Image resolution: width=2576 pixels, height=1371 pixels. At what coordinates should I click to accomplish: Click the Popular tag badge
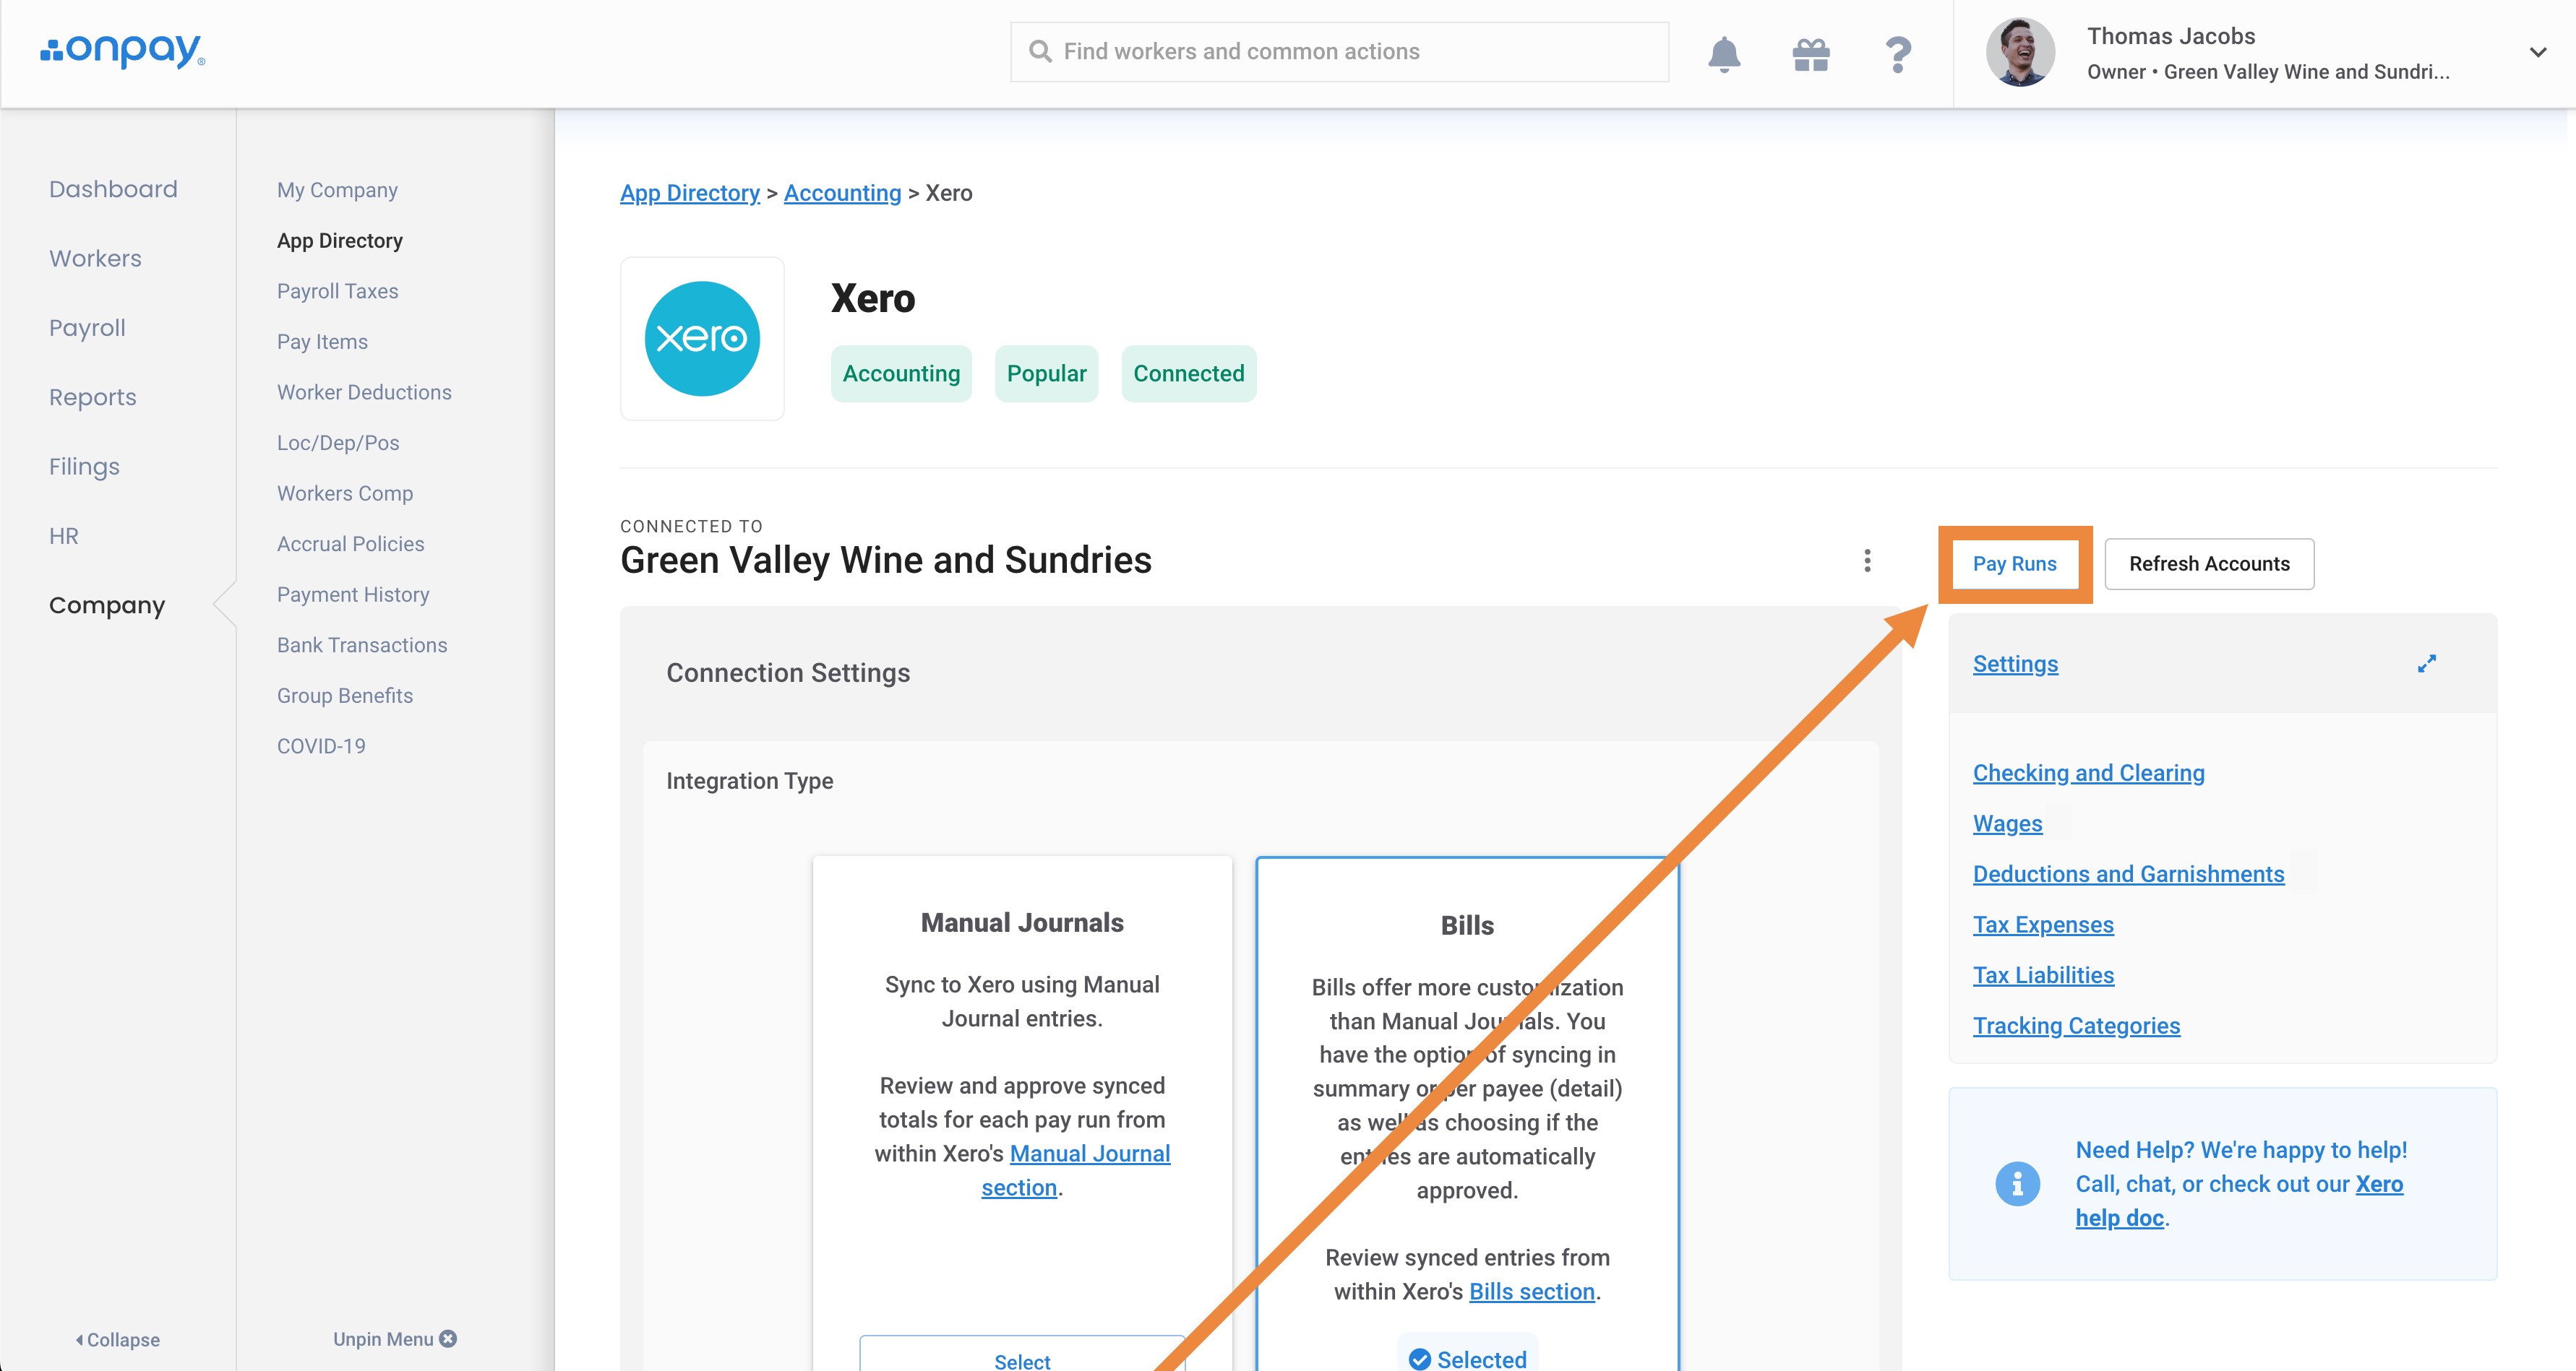click(1046, 373)
